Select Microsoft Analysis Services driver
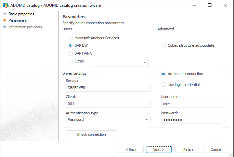The image size is (234, 157). click(x=70, y=38)
